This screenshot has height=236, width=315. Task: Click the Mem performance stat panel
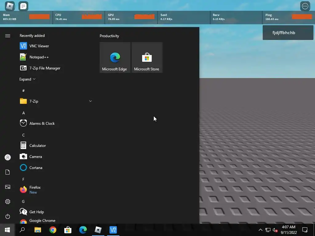[x=26, y=17]
